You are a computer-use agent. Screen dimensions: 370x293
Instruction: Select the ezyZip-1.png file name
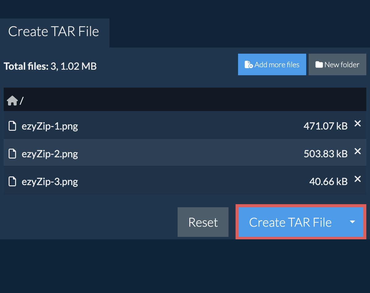(x=50, y=126)
